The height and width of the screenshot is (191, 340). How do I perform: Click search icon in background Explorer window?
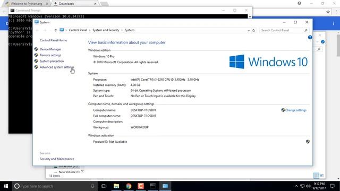319,49
